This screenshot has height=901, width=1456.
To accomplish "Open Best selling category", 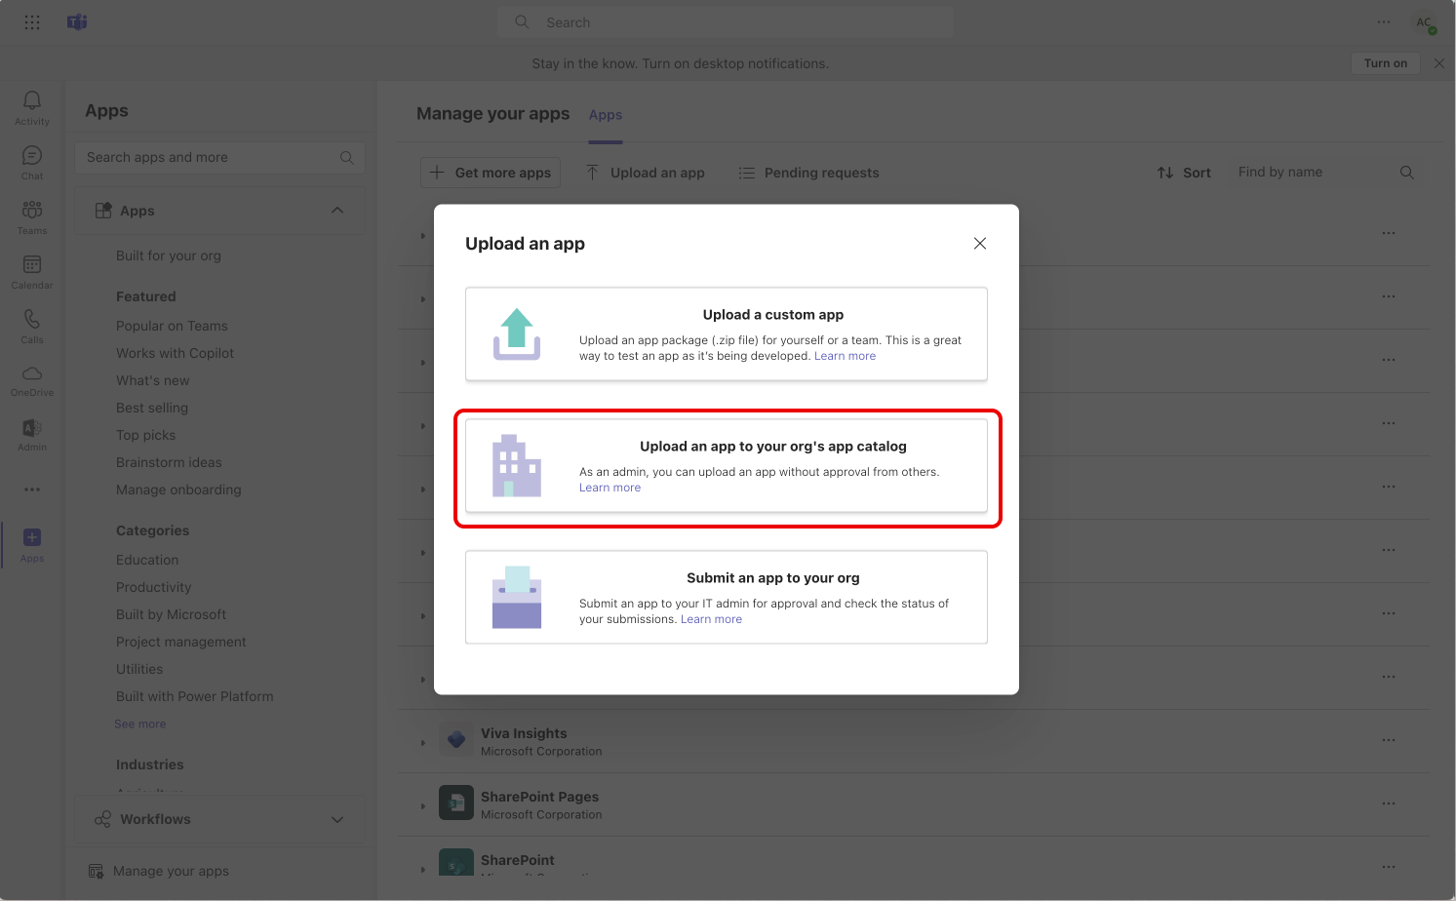I will [x=152, y=408].
